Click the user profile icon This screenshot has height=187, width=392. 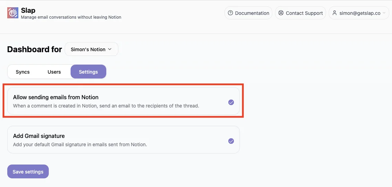click(335, 13)
